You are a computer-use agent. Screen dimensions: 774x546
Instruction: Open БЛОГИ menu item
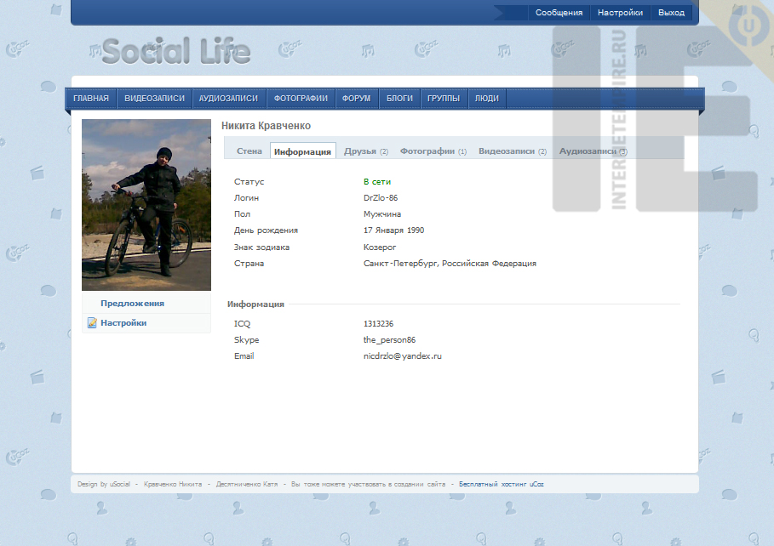[x=399, y=98]
